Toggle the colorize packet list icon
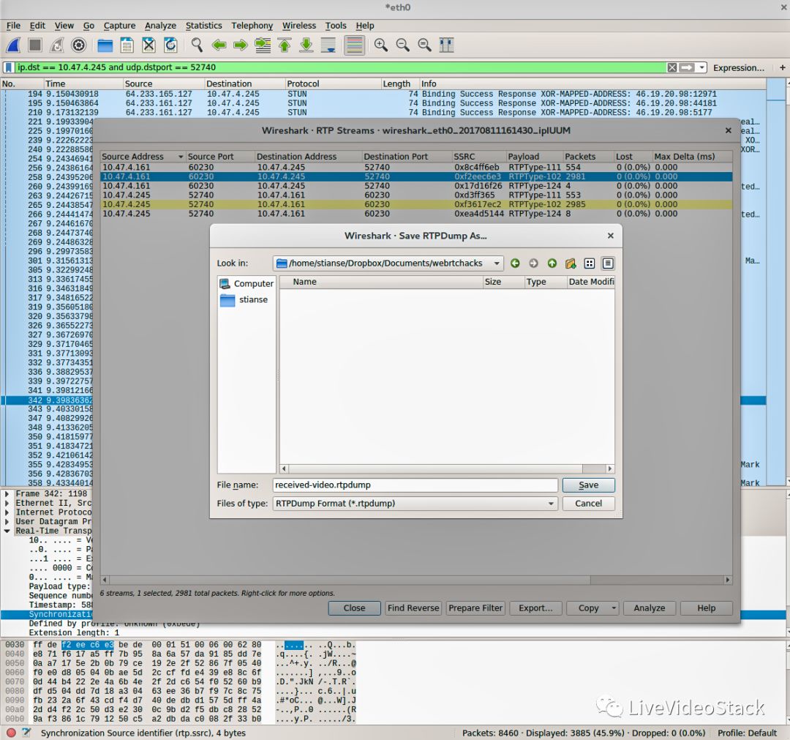Screen dimensions: 790x740 [354, 45]
